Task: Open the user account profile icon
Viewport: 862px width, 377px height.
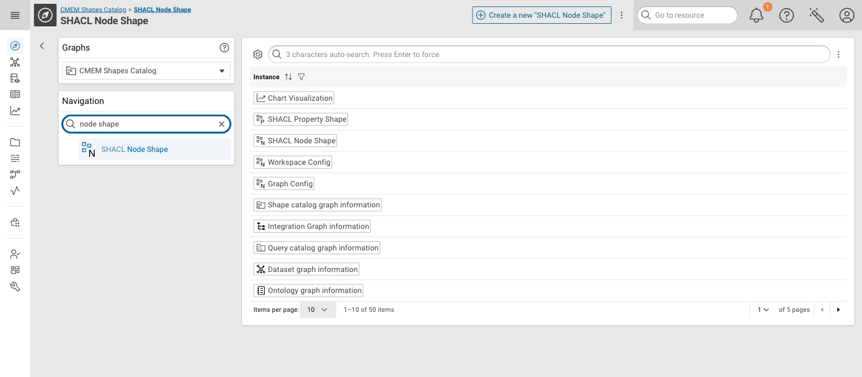Action: tap(847, 15)
